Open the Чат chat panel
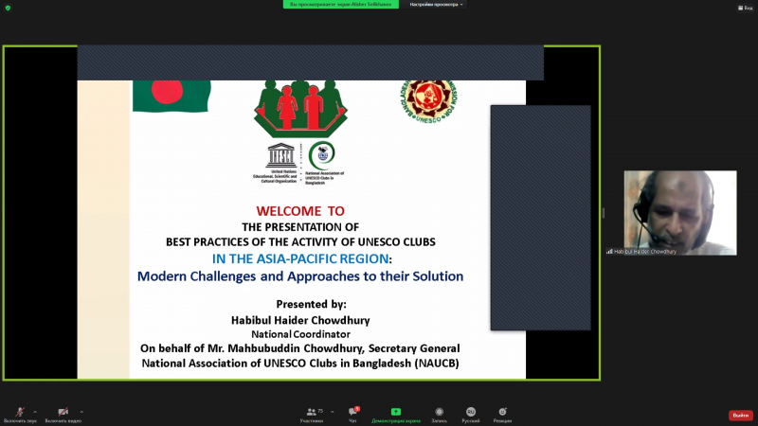The image size is (758, 426). [x=352, y=415]
